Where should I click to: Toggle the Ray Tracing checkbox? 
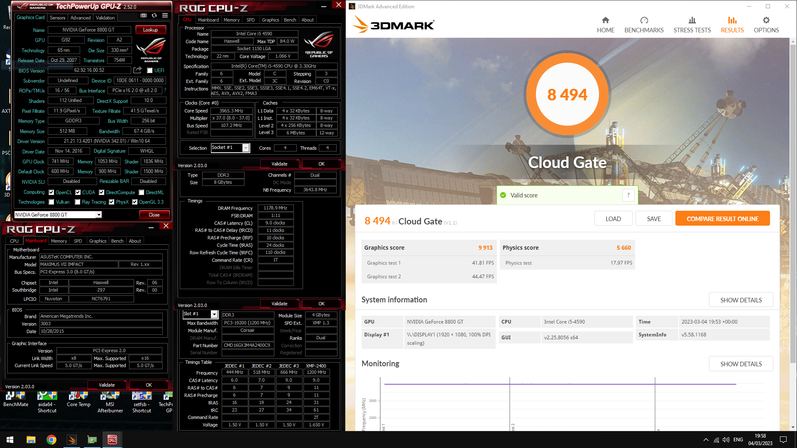[78, 202]
